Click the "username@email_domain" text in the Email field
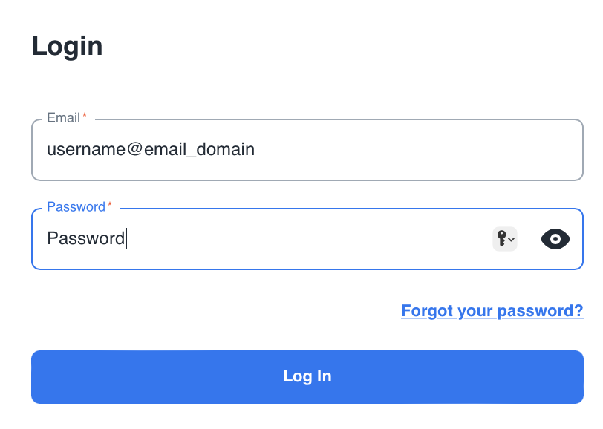The width and height of the screenshot is (603, 429). pos(151,150)
